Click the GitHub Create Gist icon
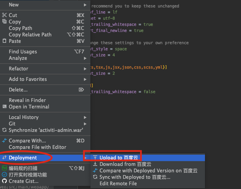This screenshot has width=241, height=189. (4, 181)
